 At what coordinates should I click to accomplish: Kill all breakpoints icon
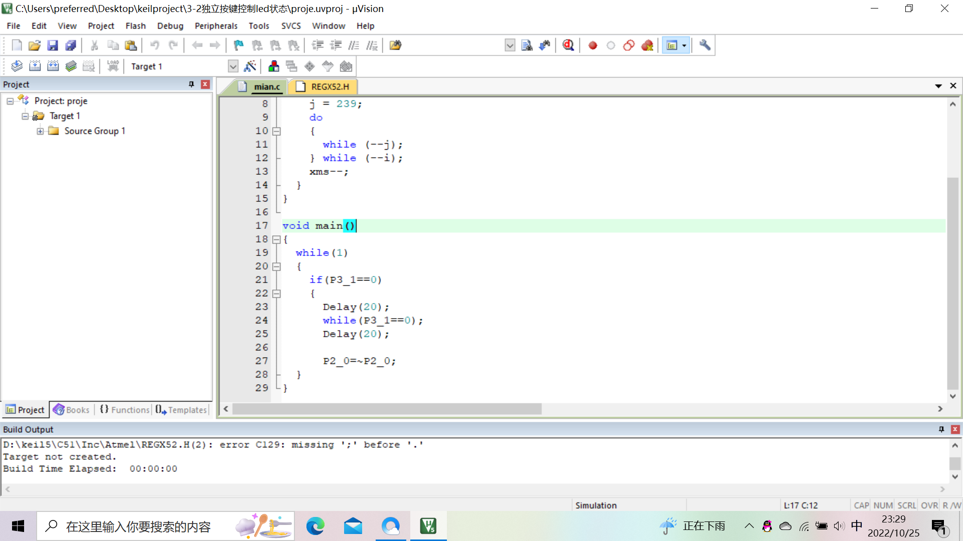(x=647, y=46)
